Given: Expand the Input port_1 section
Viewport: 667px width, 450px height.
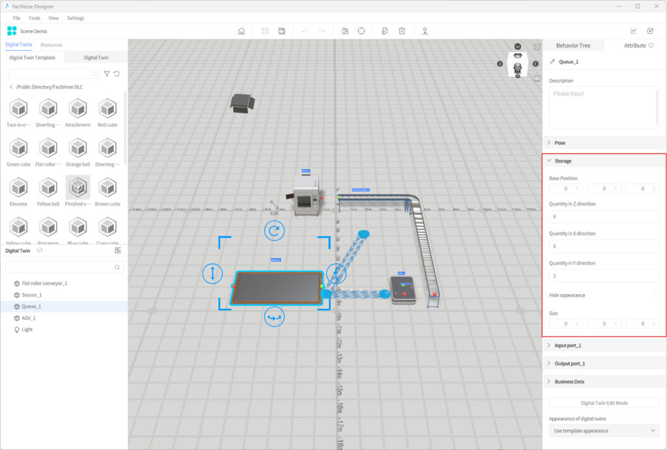Looking at the screenshot, I should pos(604,345).
